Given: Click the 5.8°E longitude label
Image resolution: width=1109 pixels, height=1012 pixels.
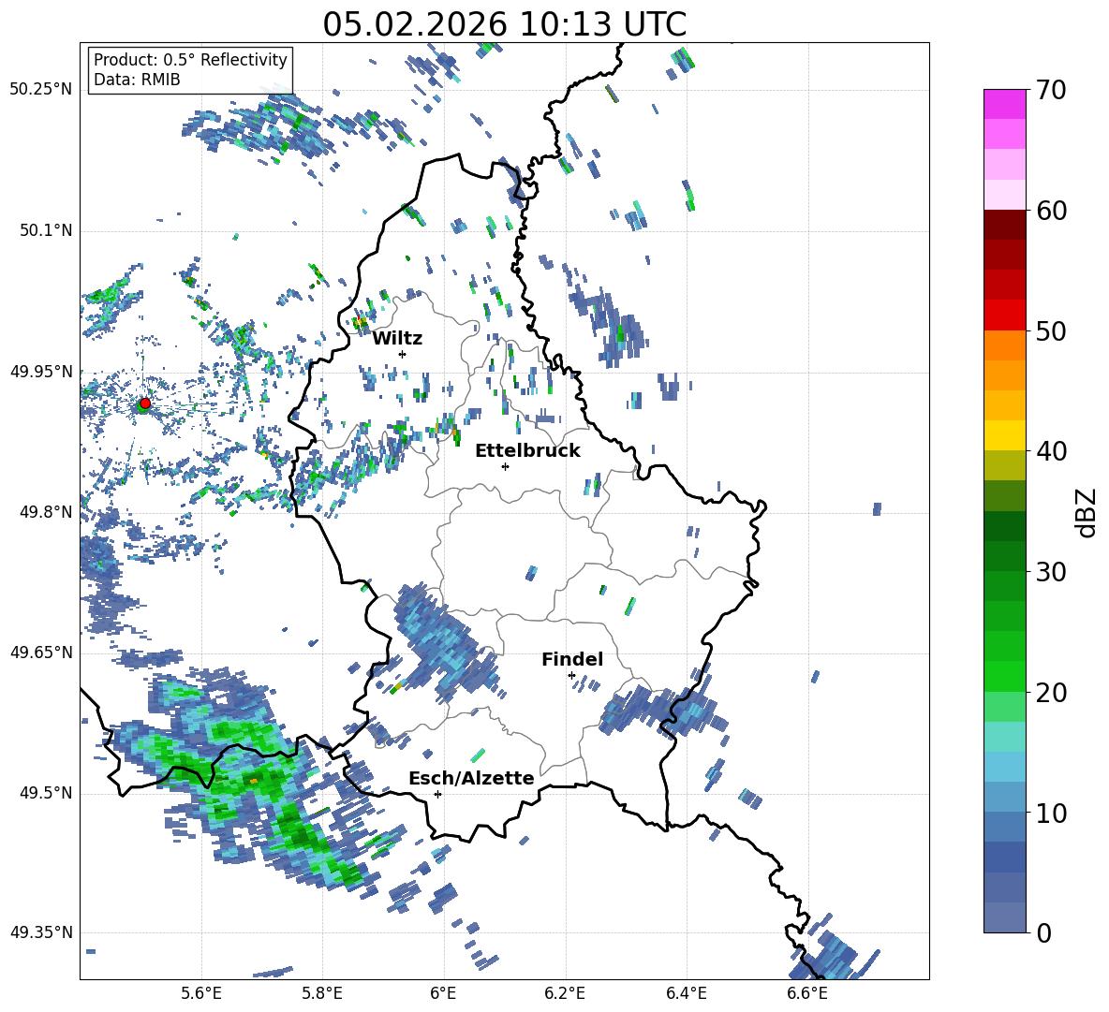Looking at the screenshot, I should (x=322, y=993).
